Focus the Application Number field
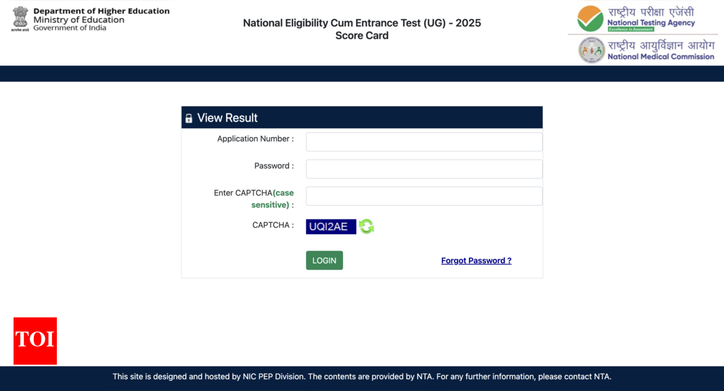The width and height of the screenshot is (724, 391). click(x=424, y=142)
